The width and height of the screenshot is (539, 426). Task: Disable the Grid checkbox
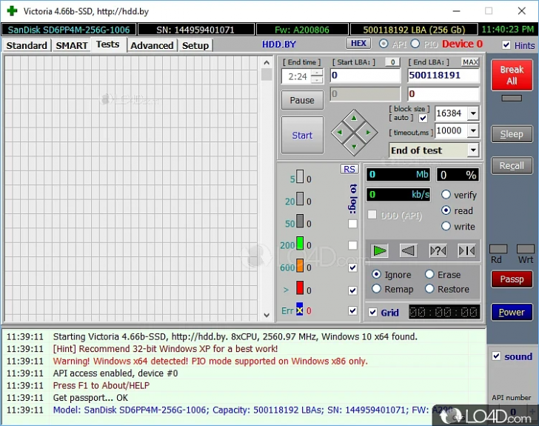click(373, 313)
